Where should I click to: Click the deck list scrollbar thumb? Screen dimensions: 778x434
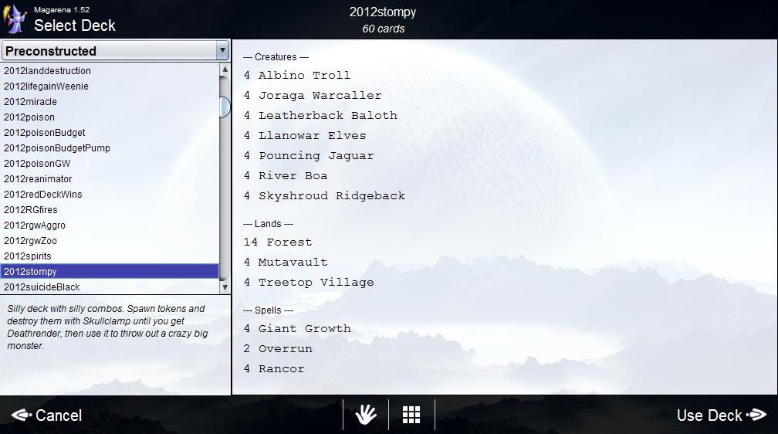pos(225,107)
